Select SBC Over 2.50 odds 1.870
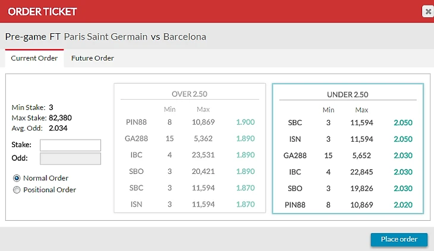Viewport: 434px width, 251px height. [246, 189]
